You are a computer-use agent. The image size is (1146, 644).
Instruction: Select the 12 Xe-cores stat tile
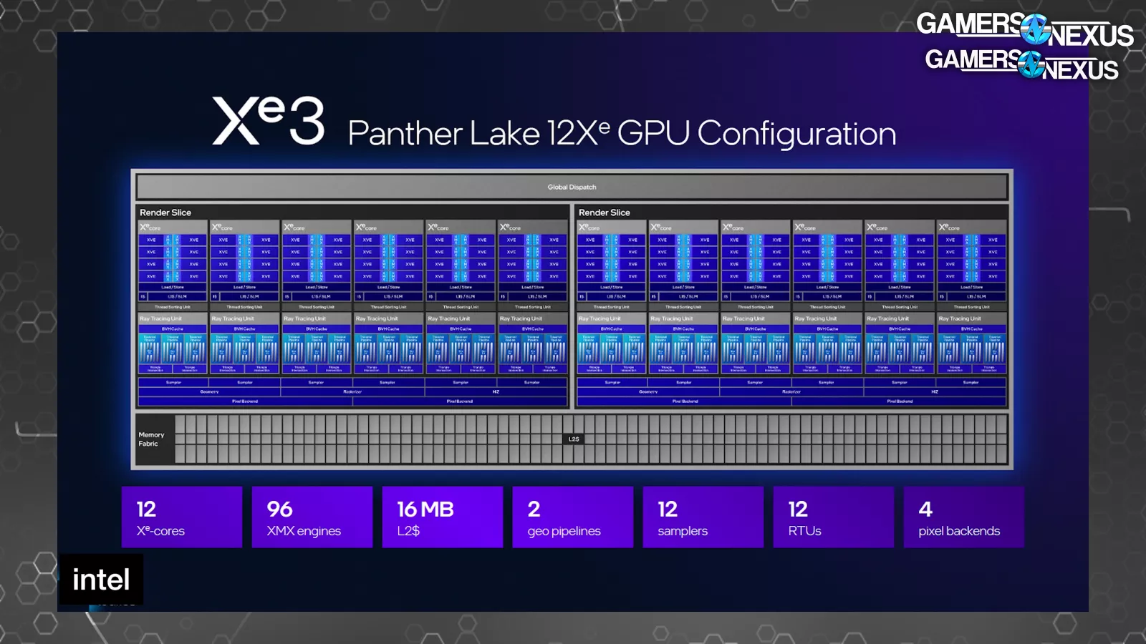point(182,517)
